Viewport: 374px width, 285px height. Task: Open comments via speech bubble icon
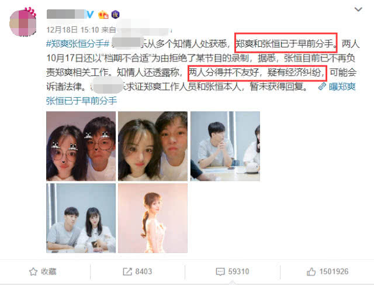point(220,272)
